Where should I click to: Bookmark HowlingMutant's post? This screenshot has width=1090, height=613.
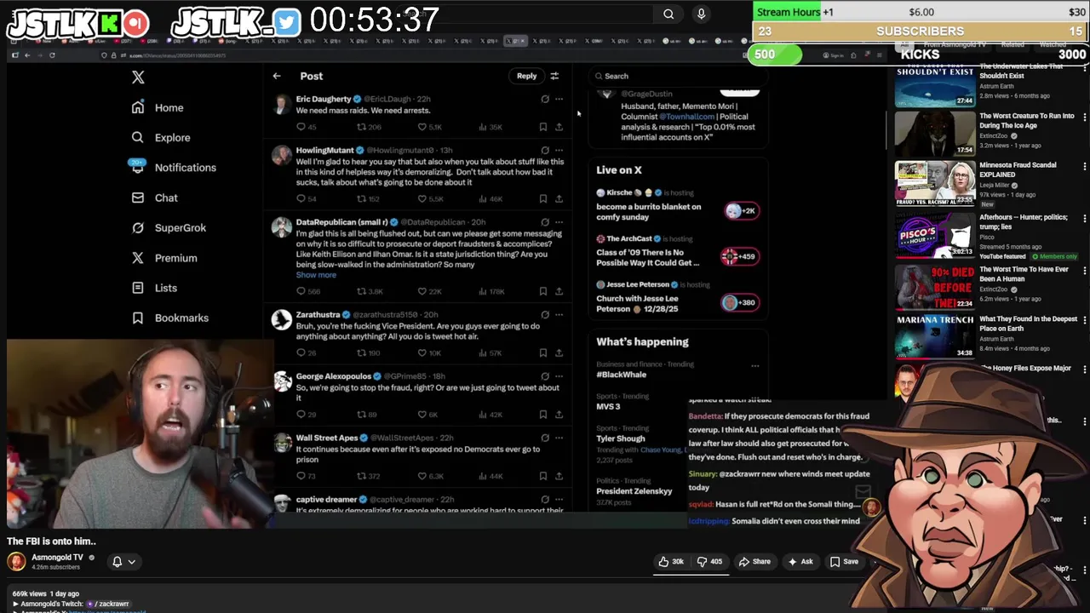[543, 198]
